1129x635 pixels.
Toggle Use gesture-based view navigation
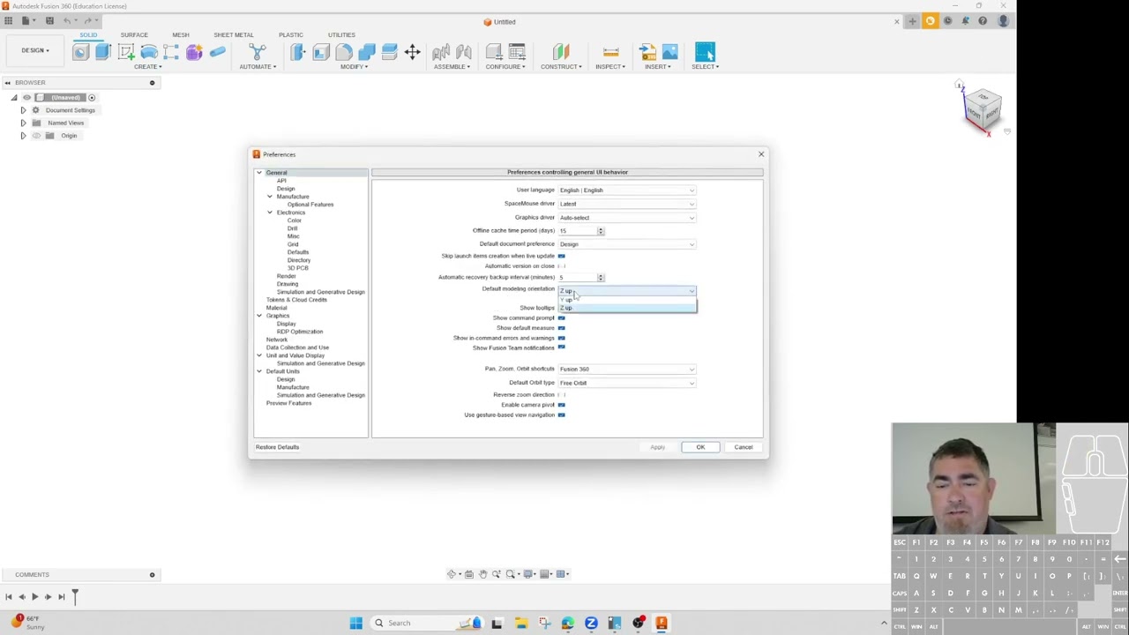[x=561, y=415]
